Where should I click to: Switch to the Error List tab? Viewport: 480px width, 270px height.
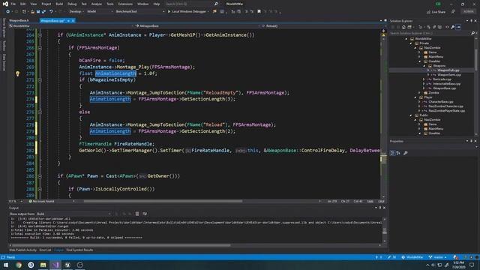pos(45,250)
